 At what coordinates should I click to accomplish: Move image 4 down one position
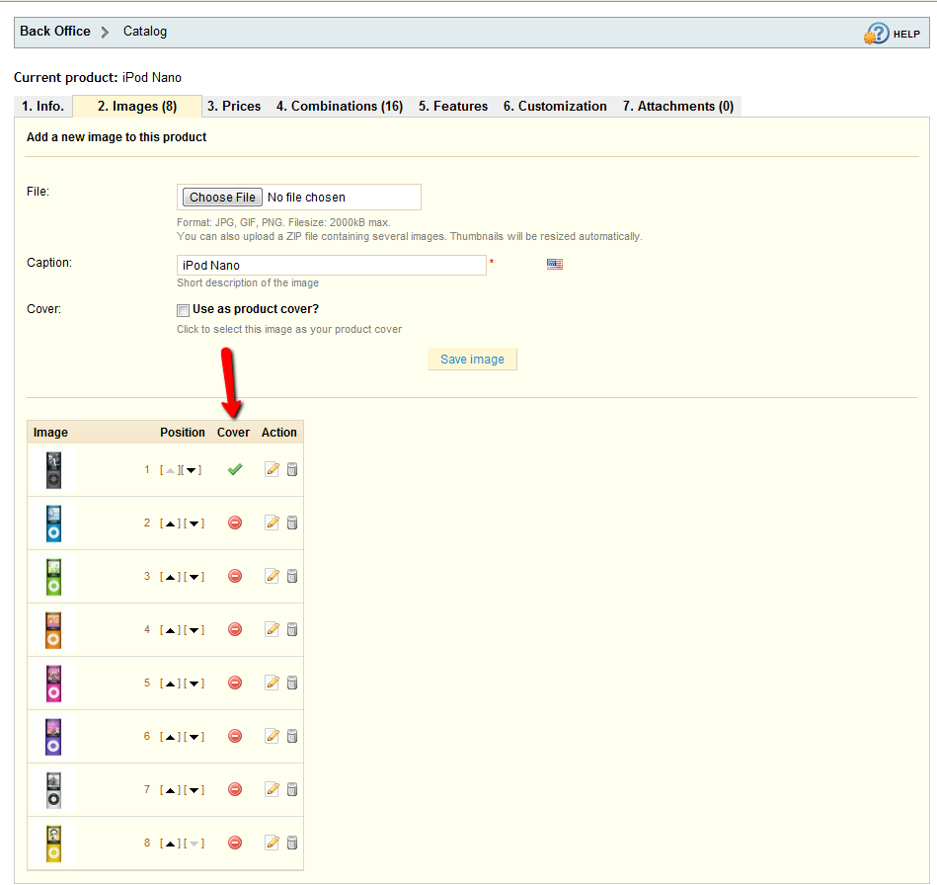point(194,630)
